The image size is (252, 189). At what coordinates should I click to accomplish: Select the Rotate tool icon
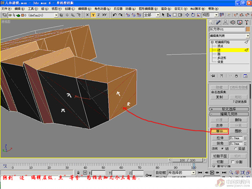(193, 15)
